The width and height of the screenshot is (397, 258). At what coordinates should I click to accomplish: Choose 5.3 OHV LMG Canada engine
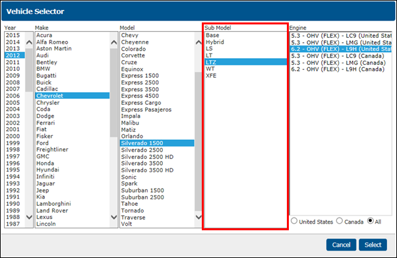(341, 63)
